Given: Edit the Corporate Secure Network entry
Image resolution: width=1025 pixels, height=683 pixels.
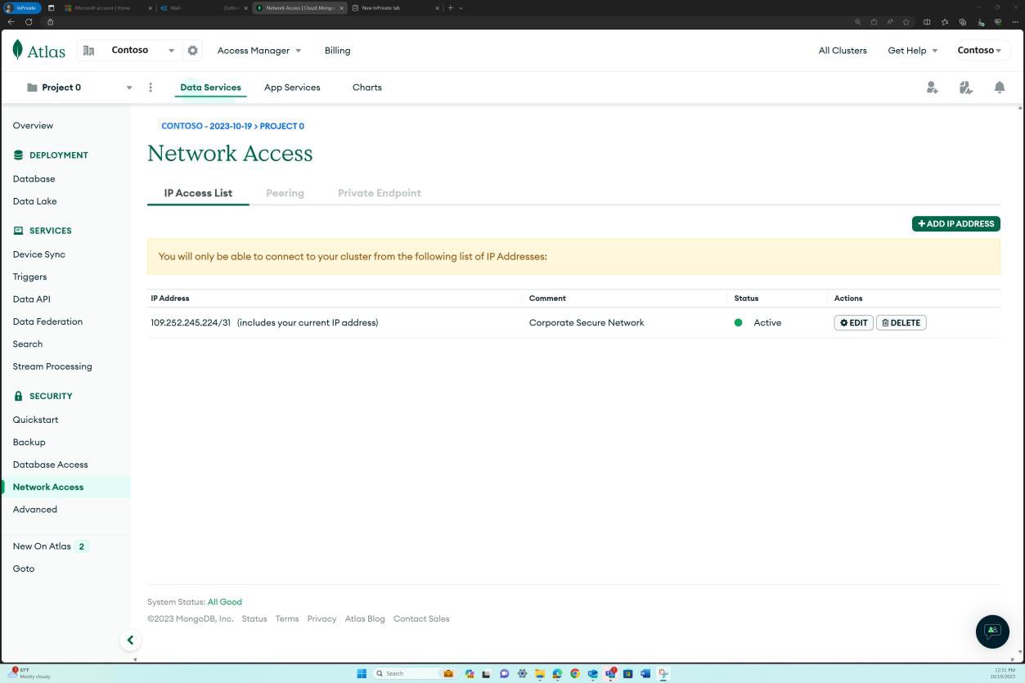Looking at the screenshot, I should 853,322.
